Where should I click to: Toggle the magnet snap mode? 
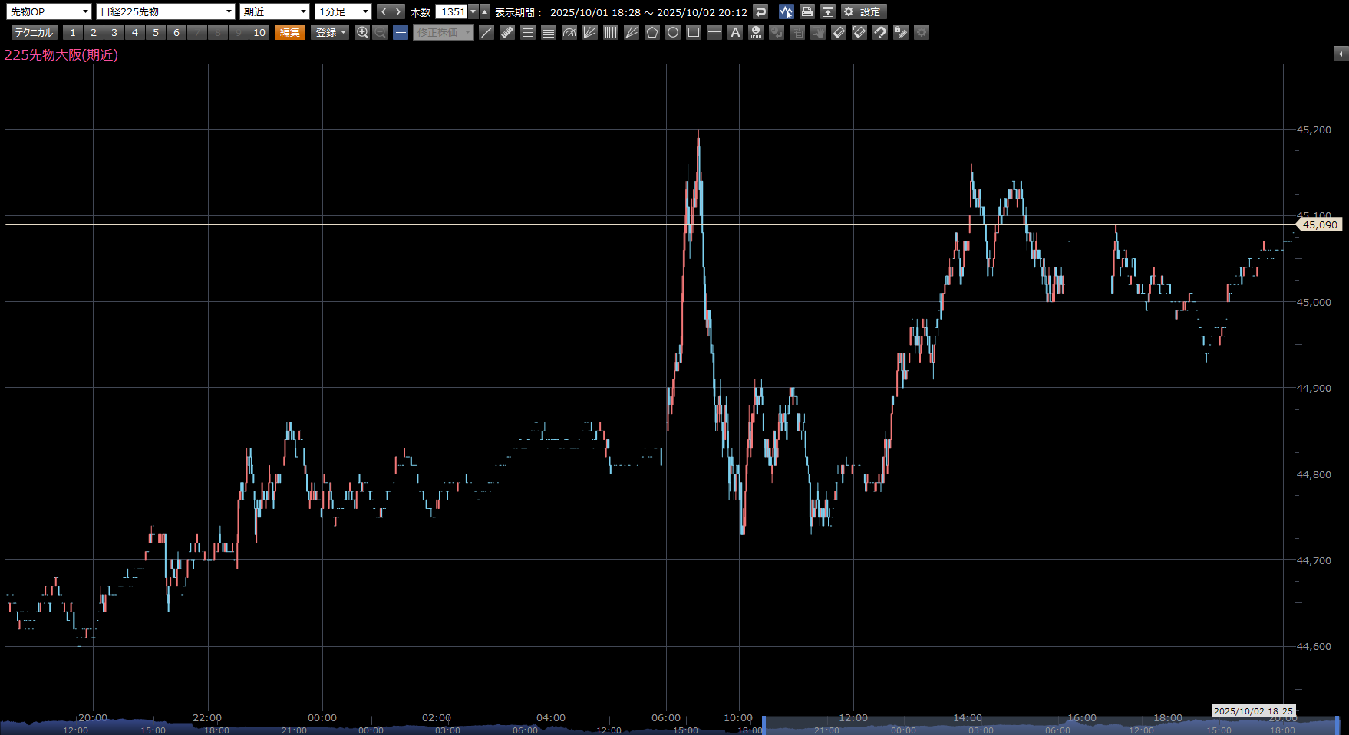pos(880,32)
